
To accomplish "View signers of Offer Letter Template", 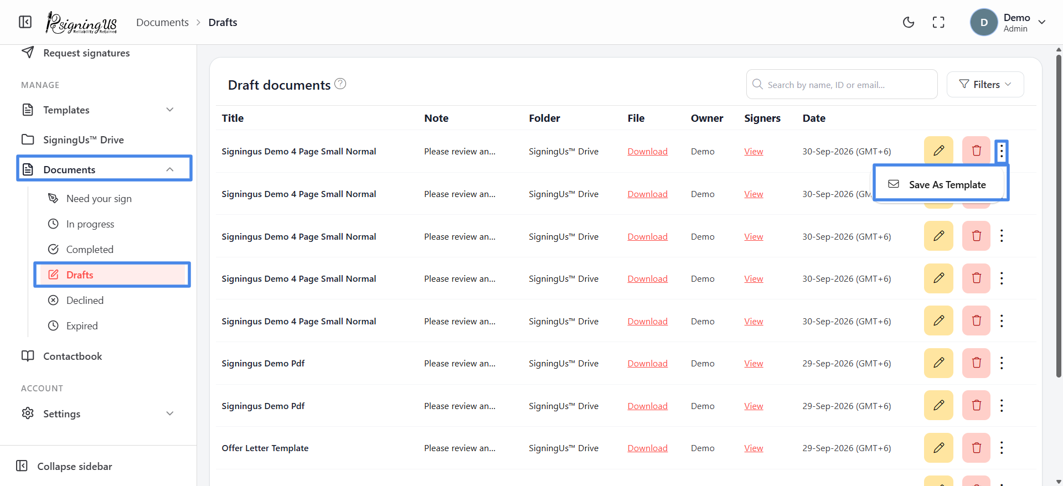I will pyautogui.click(x=754, y=448).
